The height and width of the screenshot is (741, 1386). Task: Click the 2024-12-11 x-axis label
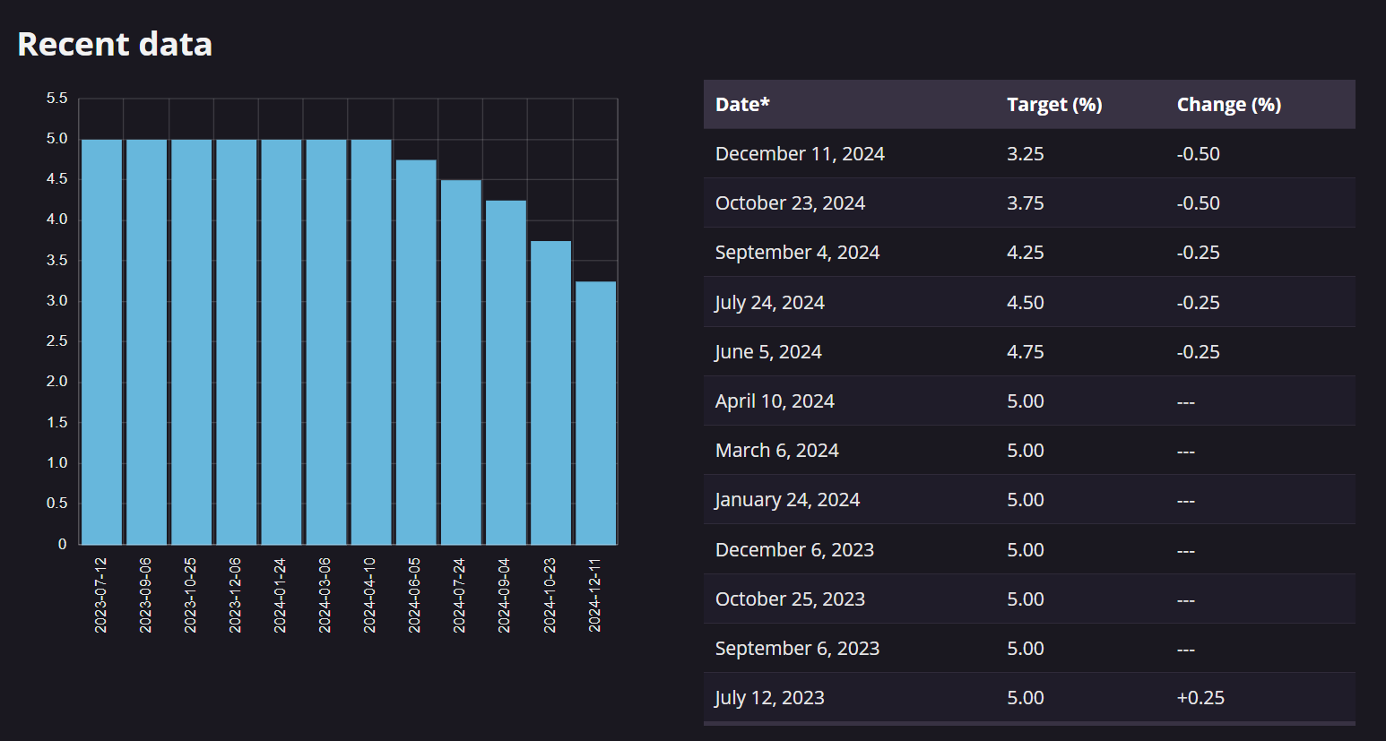(x=594, y=595)
